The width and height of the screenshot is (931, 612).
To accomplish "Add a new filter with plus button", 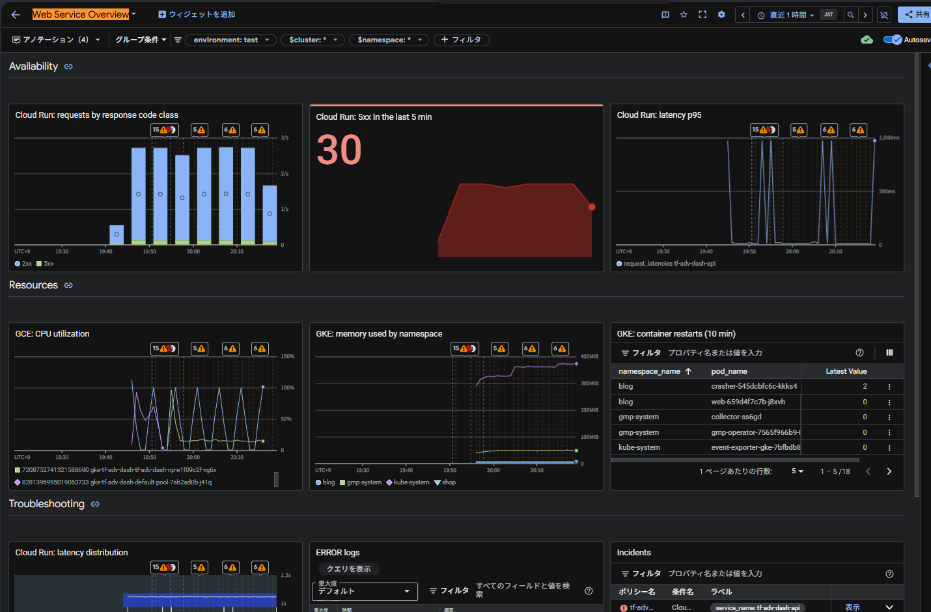I will (x=461, y=40).
